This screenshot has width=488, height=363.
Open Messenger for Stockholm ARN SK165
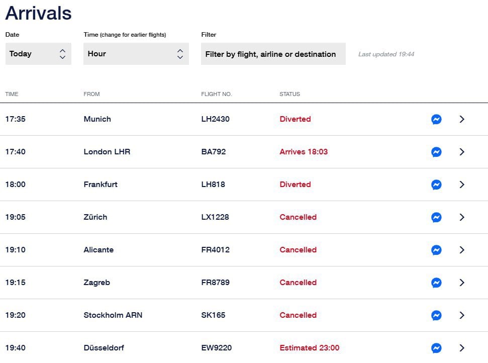point(436,315)
